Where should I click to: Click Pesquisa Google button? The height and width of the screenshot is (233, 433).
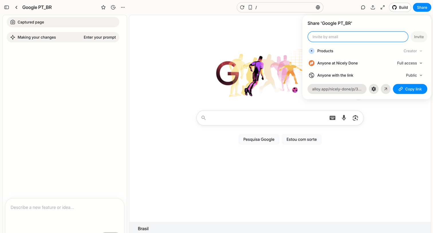pyautogui.click(x=259, y=139)
